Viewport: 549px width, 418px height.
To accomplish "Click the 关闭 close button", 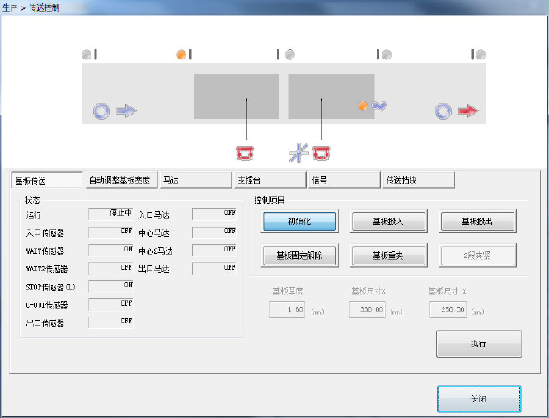I will tap(479, 399).
